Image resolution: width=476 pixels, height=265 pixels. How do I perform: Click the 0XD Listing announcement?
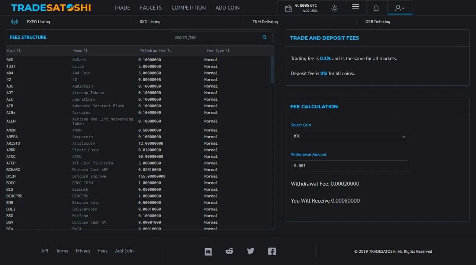pyautogui.click(x=150, y=22)
